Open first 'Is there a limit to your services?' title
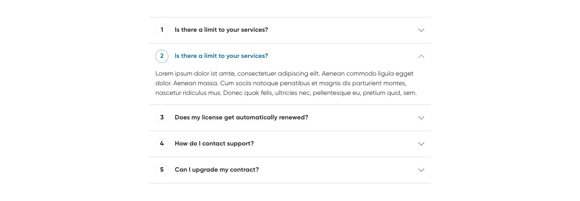580x201 pixels. click(x=221, y=30)
